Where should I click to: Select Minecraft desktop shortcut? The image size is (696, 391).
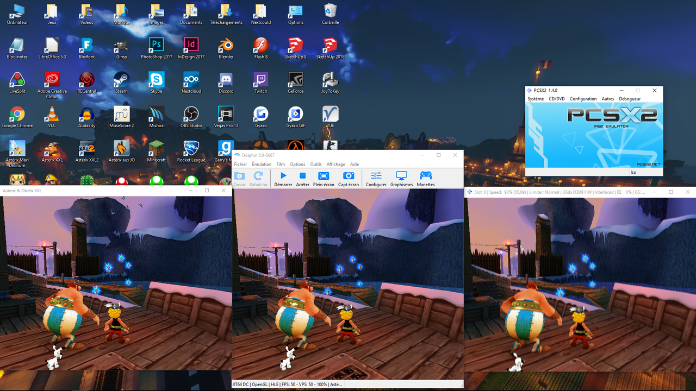157,152
